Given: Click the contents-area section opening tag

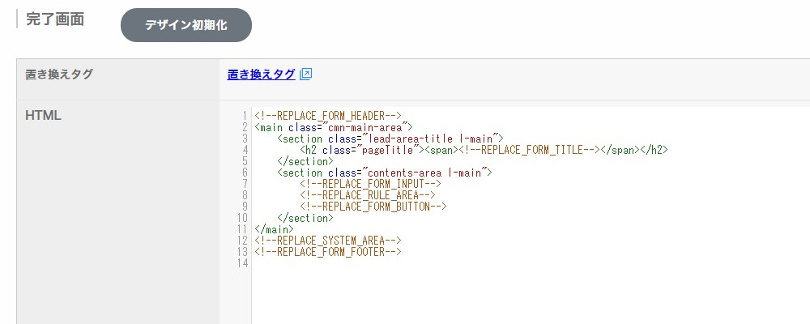Looking at the screenshot, I should click(384, 173).
